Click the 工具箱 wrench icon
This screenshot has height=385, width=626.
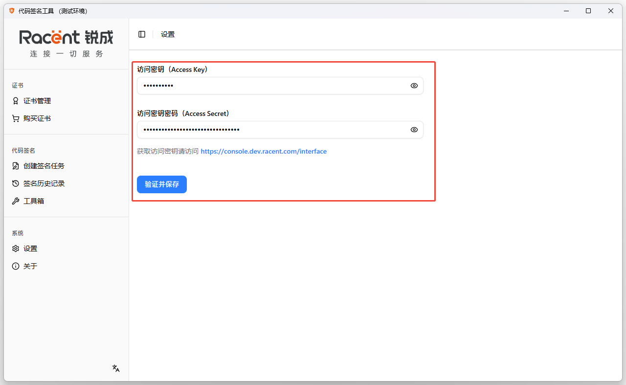click(x=16, y=201)
